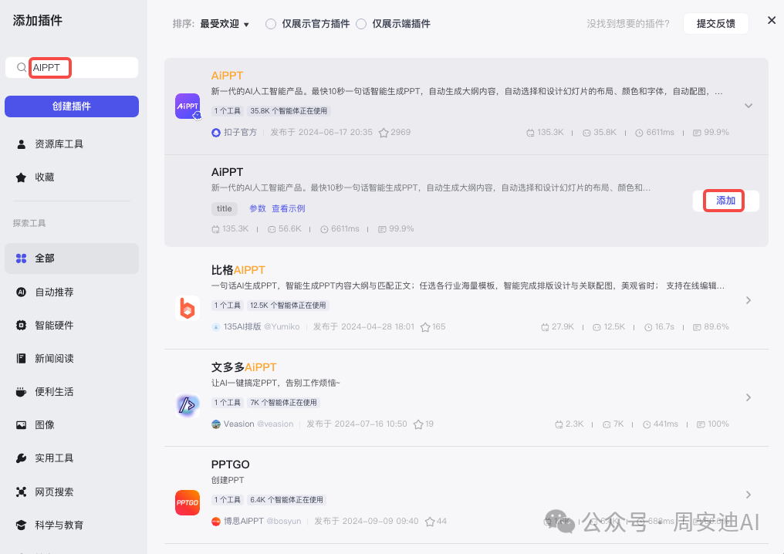Screen dimensions: 784x554
Task: Click the 提交反馈 button
Action: [715, 24]
